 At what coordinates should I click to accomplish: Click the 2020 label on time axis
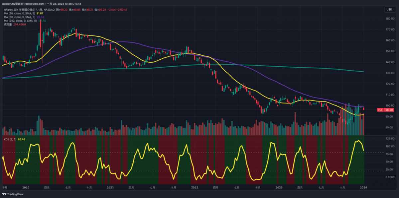26,187
